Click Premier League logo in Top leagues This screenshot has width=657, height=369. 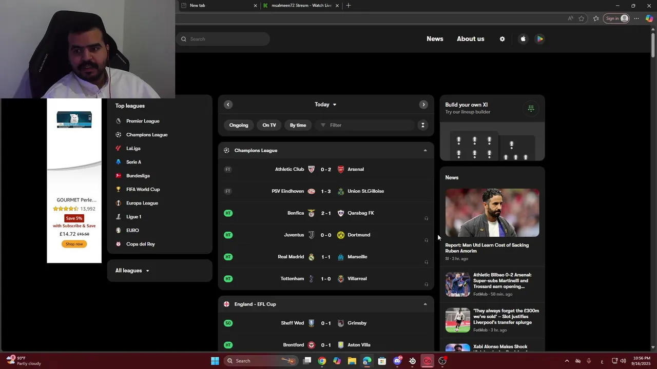pyautogui.click(x=119, y=121)
